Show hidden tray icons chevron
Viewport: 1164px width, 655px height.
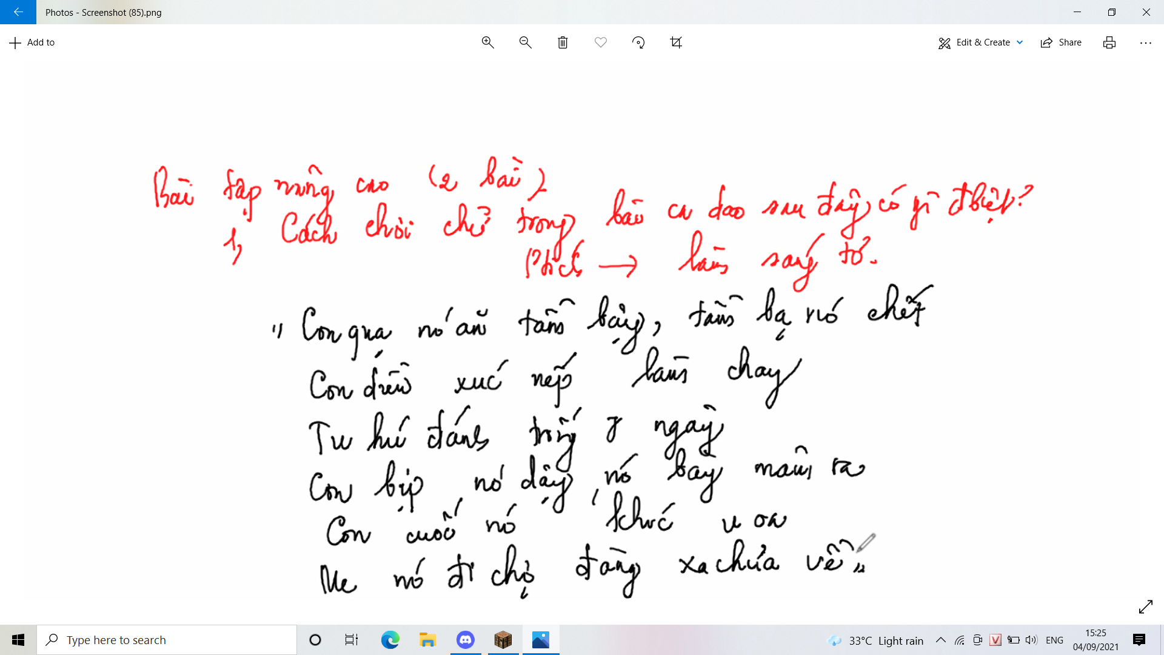(x=941, y=640)
